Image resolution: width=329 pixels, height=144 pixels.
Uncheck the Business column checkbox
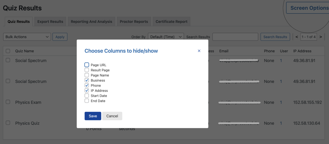[x=87, y=80]
